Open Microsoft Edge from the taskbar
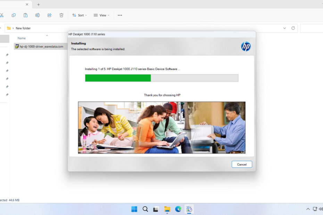Image resolution: width=323 pixels, height=215 pixels. [178, 209]
